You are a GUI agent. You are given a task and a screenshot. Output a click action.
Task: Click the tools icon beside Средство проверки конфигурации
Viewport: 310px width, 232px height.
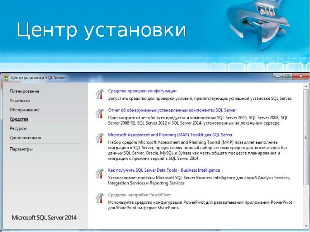(100, 94)
